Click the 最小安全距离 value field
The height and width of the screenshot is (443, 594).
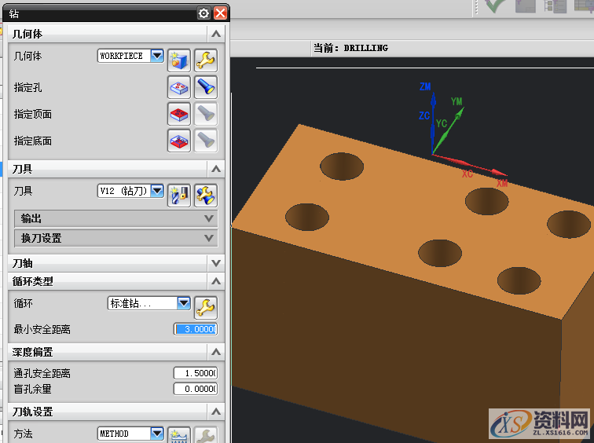[x=195, y=329]
